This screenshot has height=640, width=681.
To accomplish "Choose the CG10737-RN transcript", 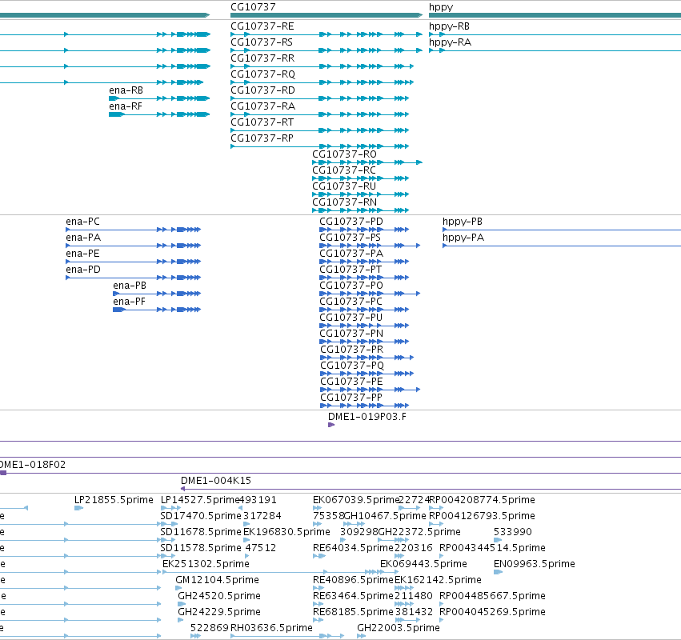I will 344,202.
